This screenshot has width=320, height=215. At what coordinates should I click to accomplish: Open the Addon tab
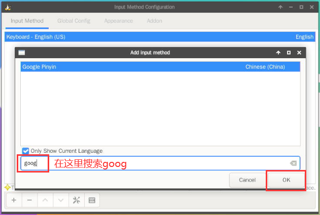pyautogui.click(x=155, y=21)
